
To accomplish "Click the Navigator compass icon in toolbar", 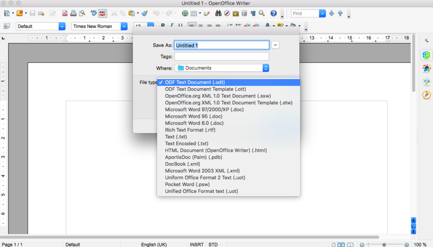I will coord(227,14).
